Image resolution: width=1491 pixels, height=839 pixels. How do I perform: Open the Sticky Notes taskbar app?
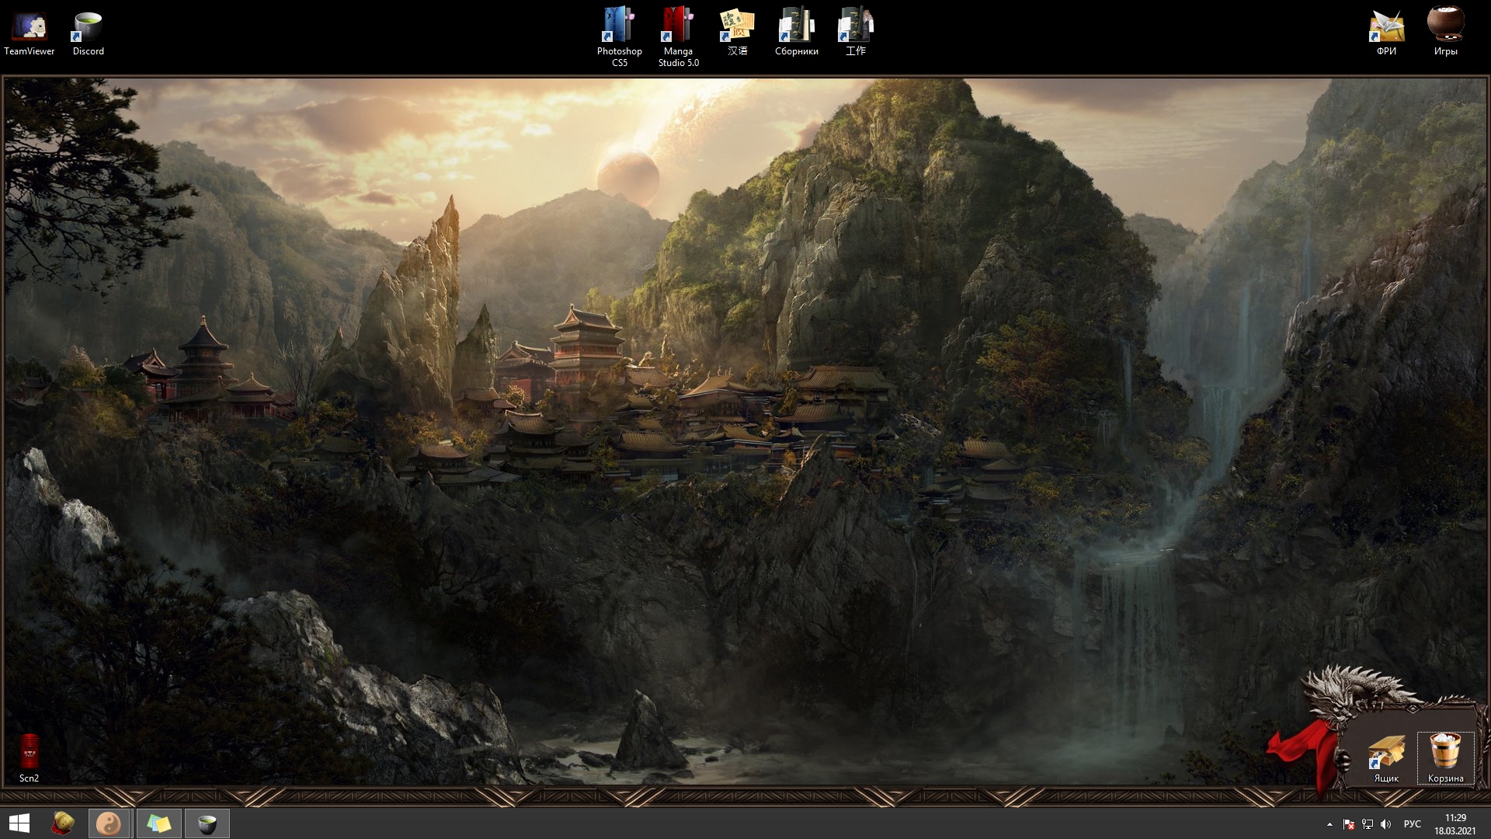coord(158,823)
